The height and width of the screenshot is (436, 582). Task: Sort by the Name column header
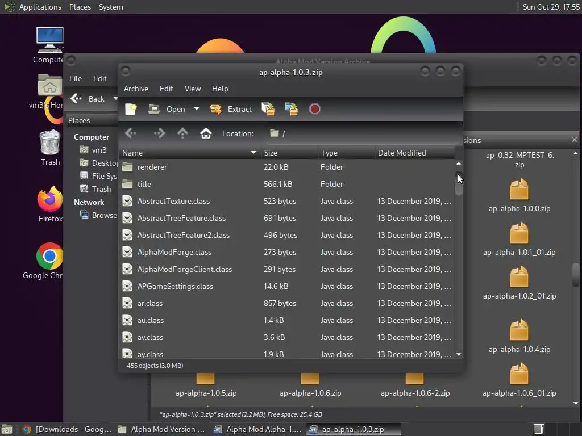coord(190,153)
